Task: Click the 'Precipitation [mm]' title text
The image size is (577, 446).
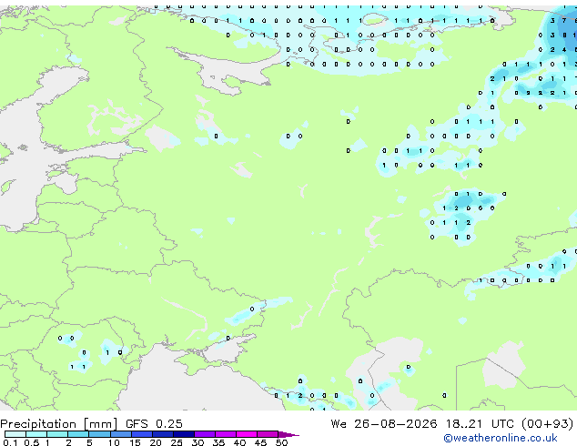Action: coord(59,424)
